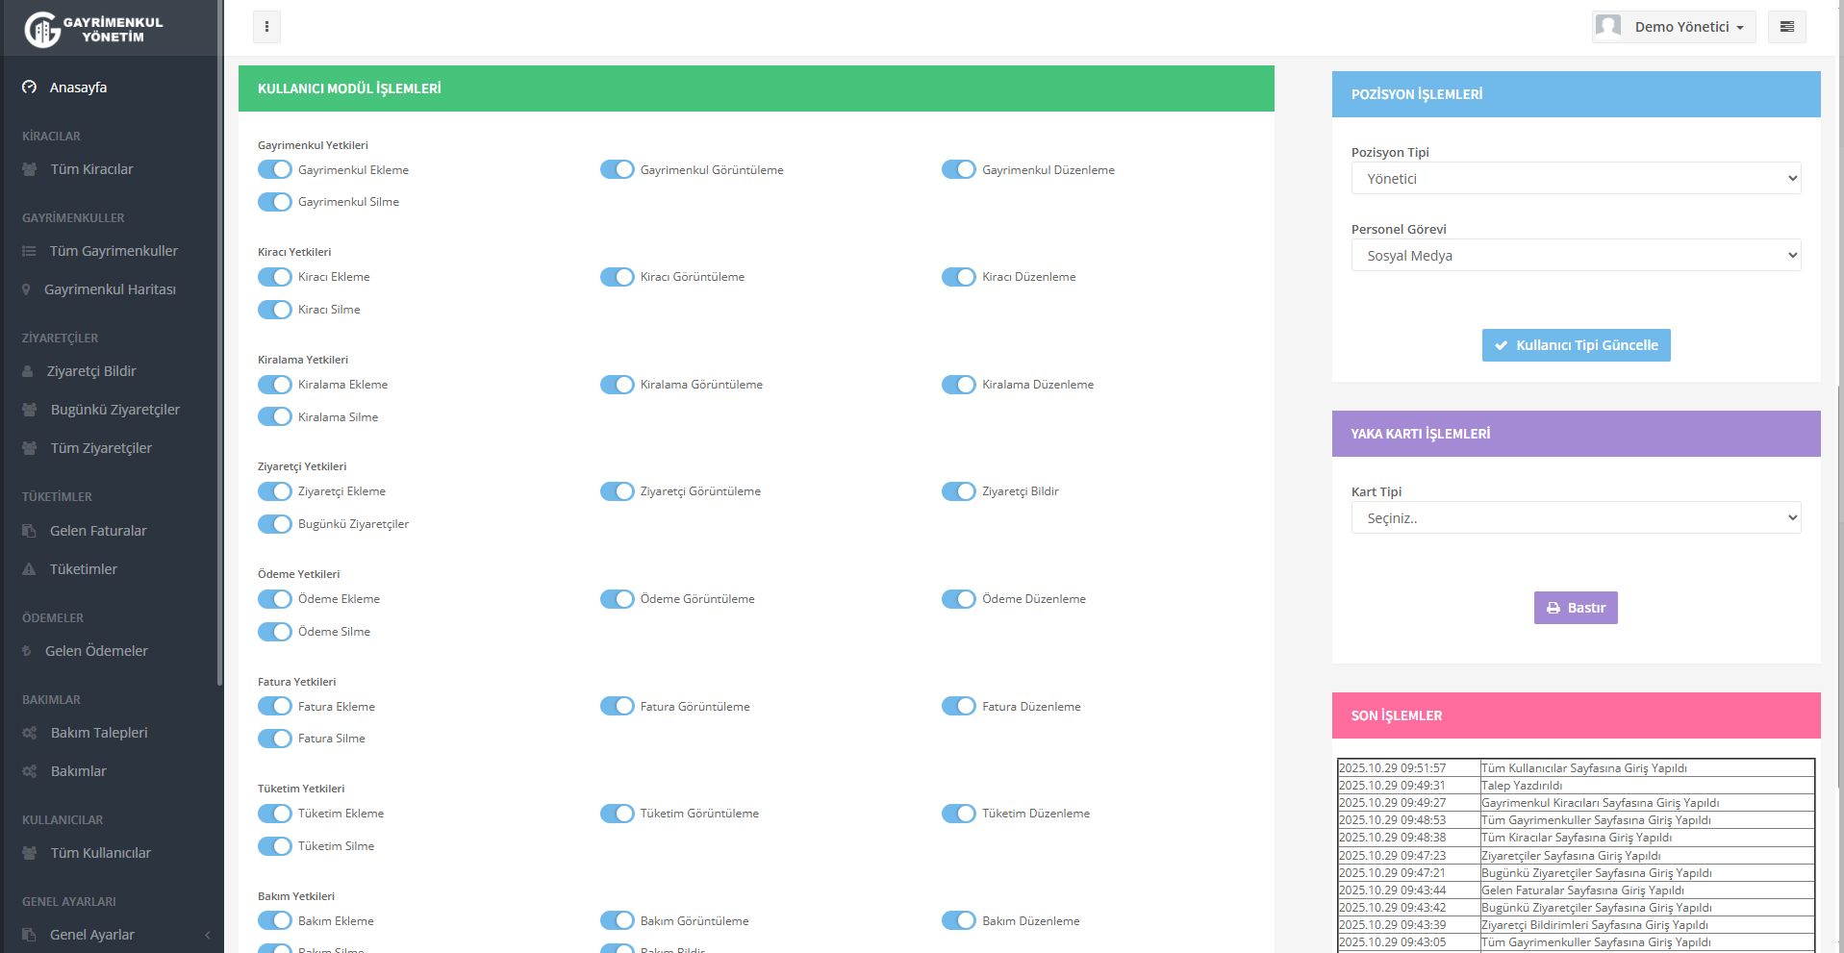Click the Anasayfa dashboard gauge icon
Screen dimensions: 1844x953
[30, 88]
